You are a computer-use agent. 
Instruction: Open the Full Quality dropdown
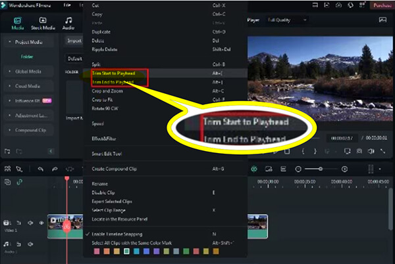pyautogui.click(x=289, y=20)
